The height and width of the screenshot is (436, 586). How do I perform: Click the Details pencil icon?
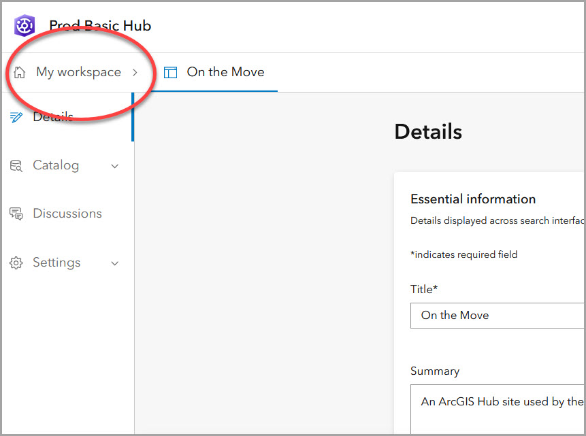[x=16, y=117]
